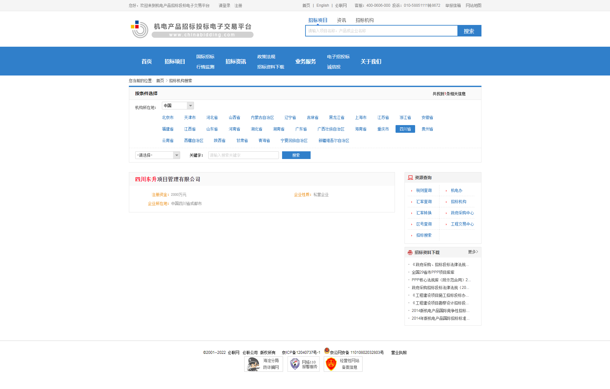Click the 京公网安备 shield icon in footer
The width and height of the screenshot is (610, 389).
[326, 352]
